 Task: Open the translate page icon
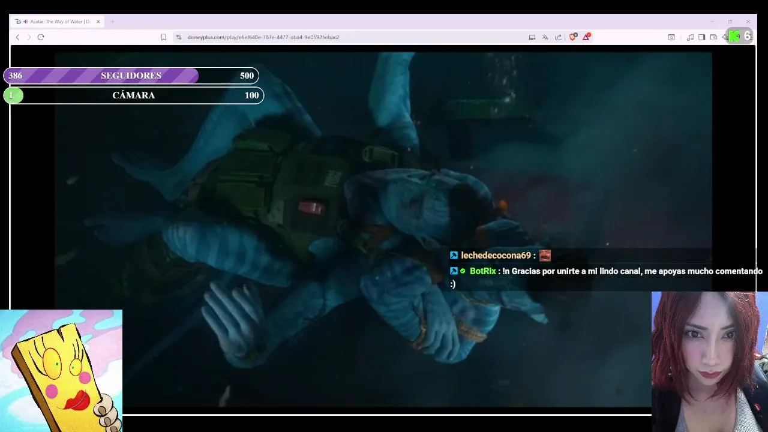[x=545, y=37]
